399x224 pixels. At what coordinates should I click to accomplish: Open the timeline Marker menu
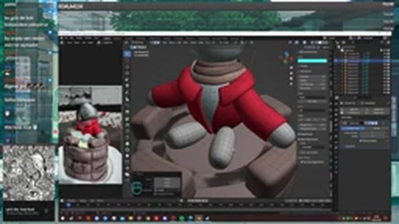100,200
